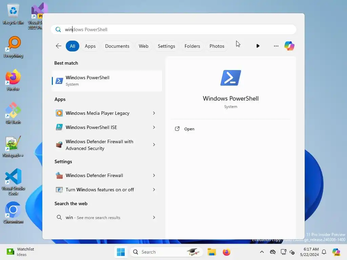Screen dimensions: 347x260
Task: Open the three-dots options menu in search
Action: (276, 46)
